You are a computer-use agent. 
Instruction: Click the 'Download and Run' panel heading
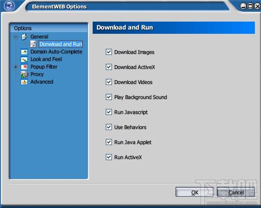pos(125,27)
